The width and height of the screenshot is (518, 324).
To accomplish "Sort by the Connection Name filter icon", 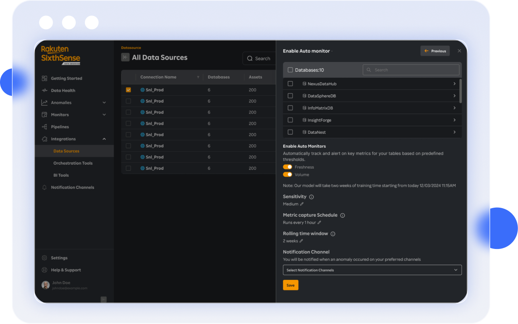I will 198,77.
